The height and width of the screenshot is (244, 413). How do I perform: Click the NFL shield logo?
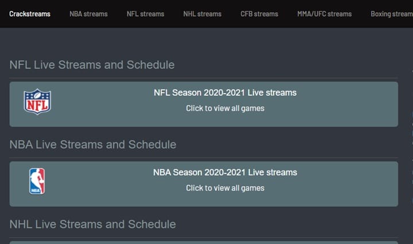click(37, 102)
